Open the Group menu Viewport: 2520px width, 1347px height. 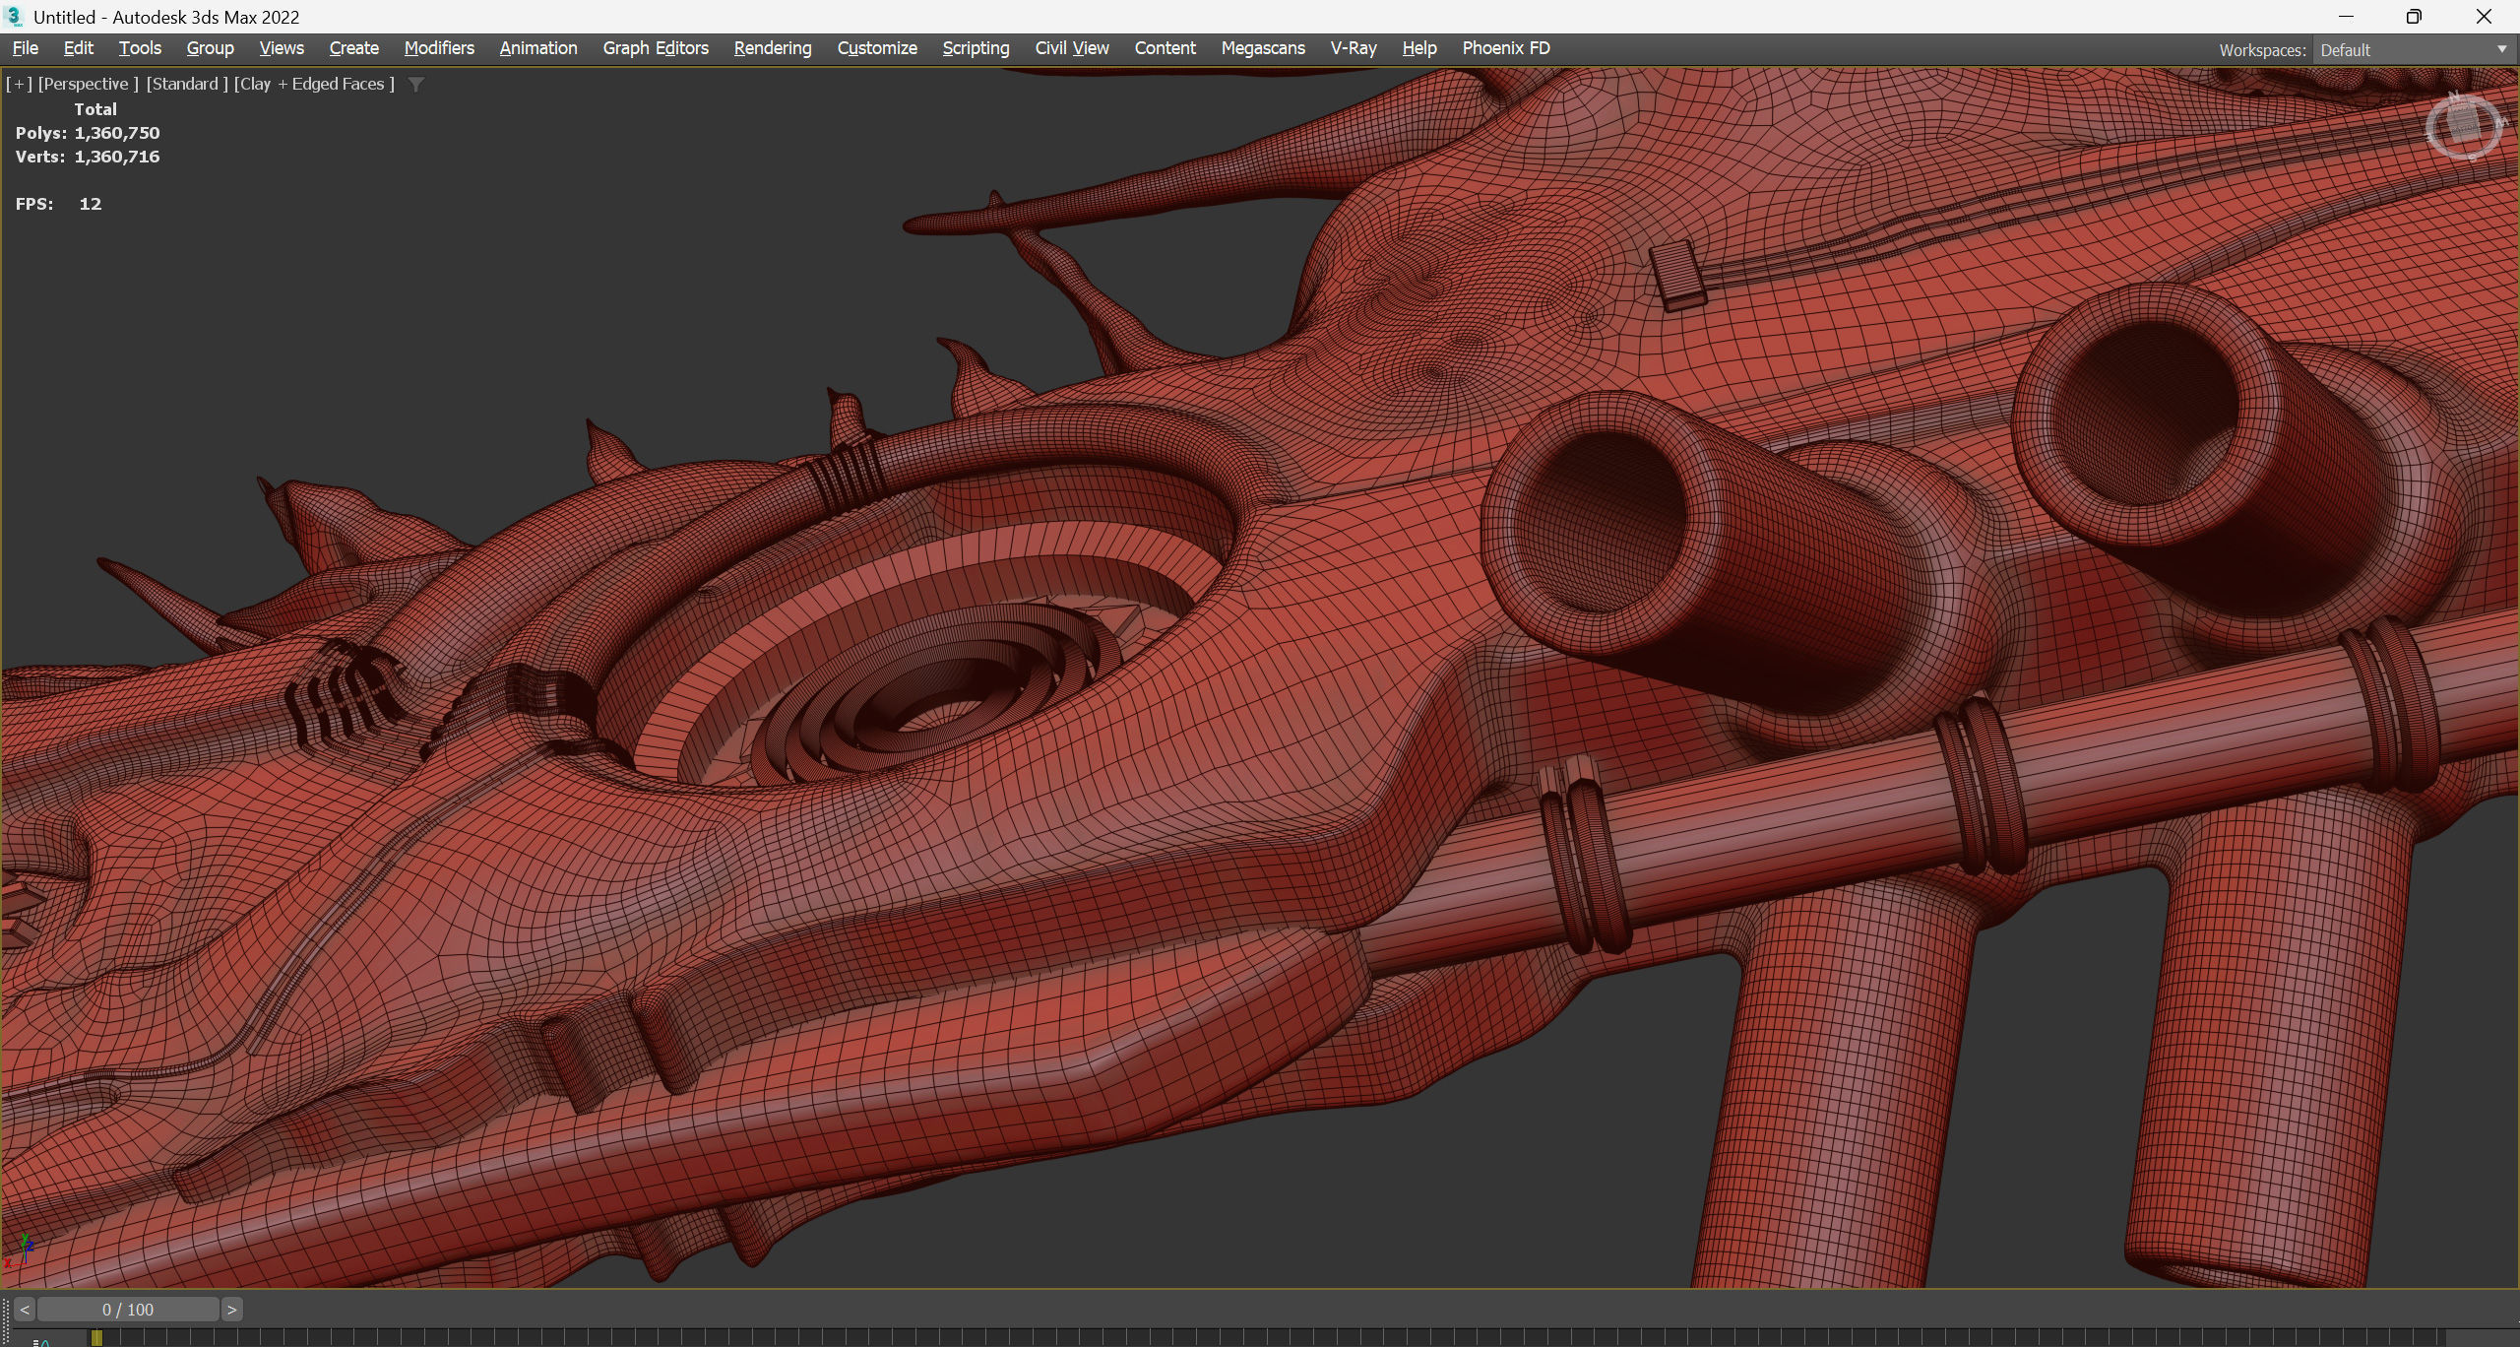210,48
